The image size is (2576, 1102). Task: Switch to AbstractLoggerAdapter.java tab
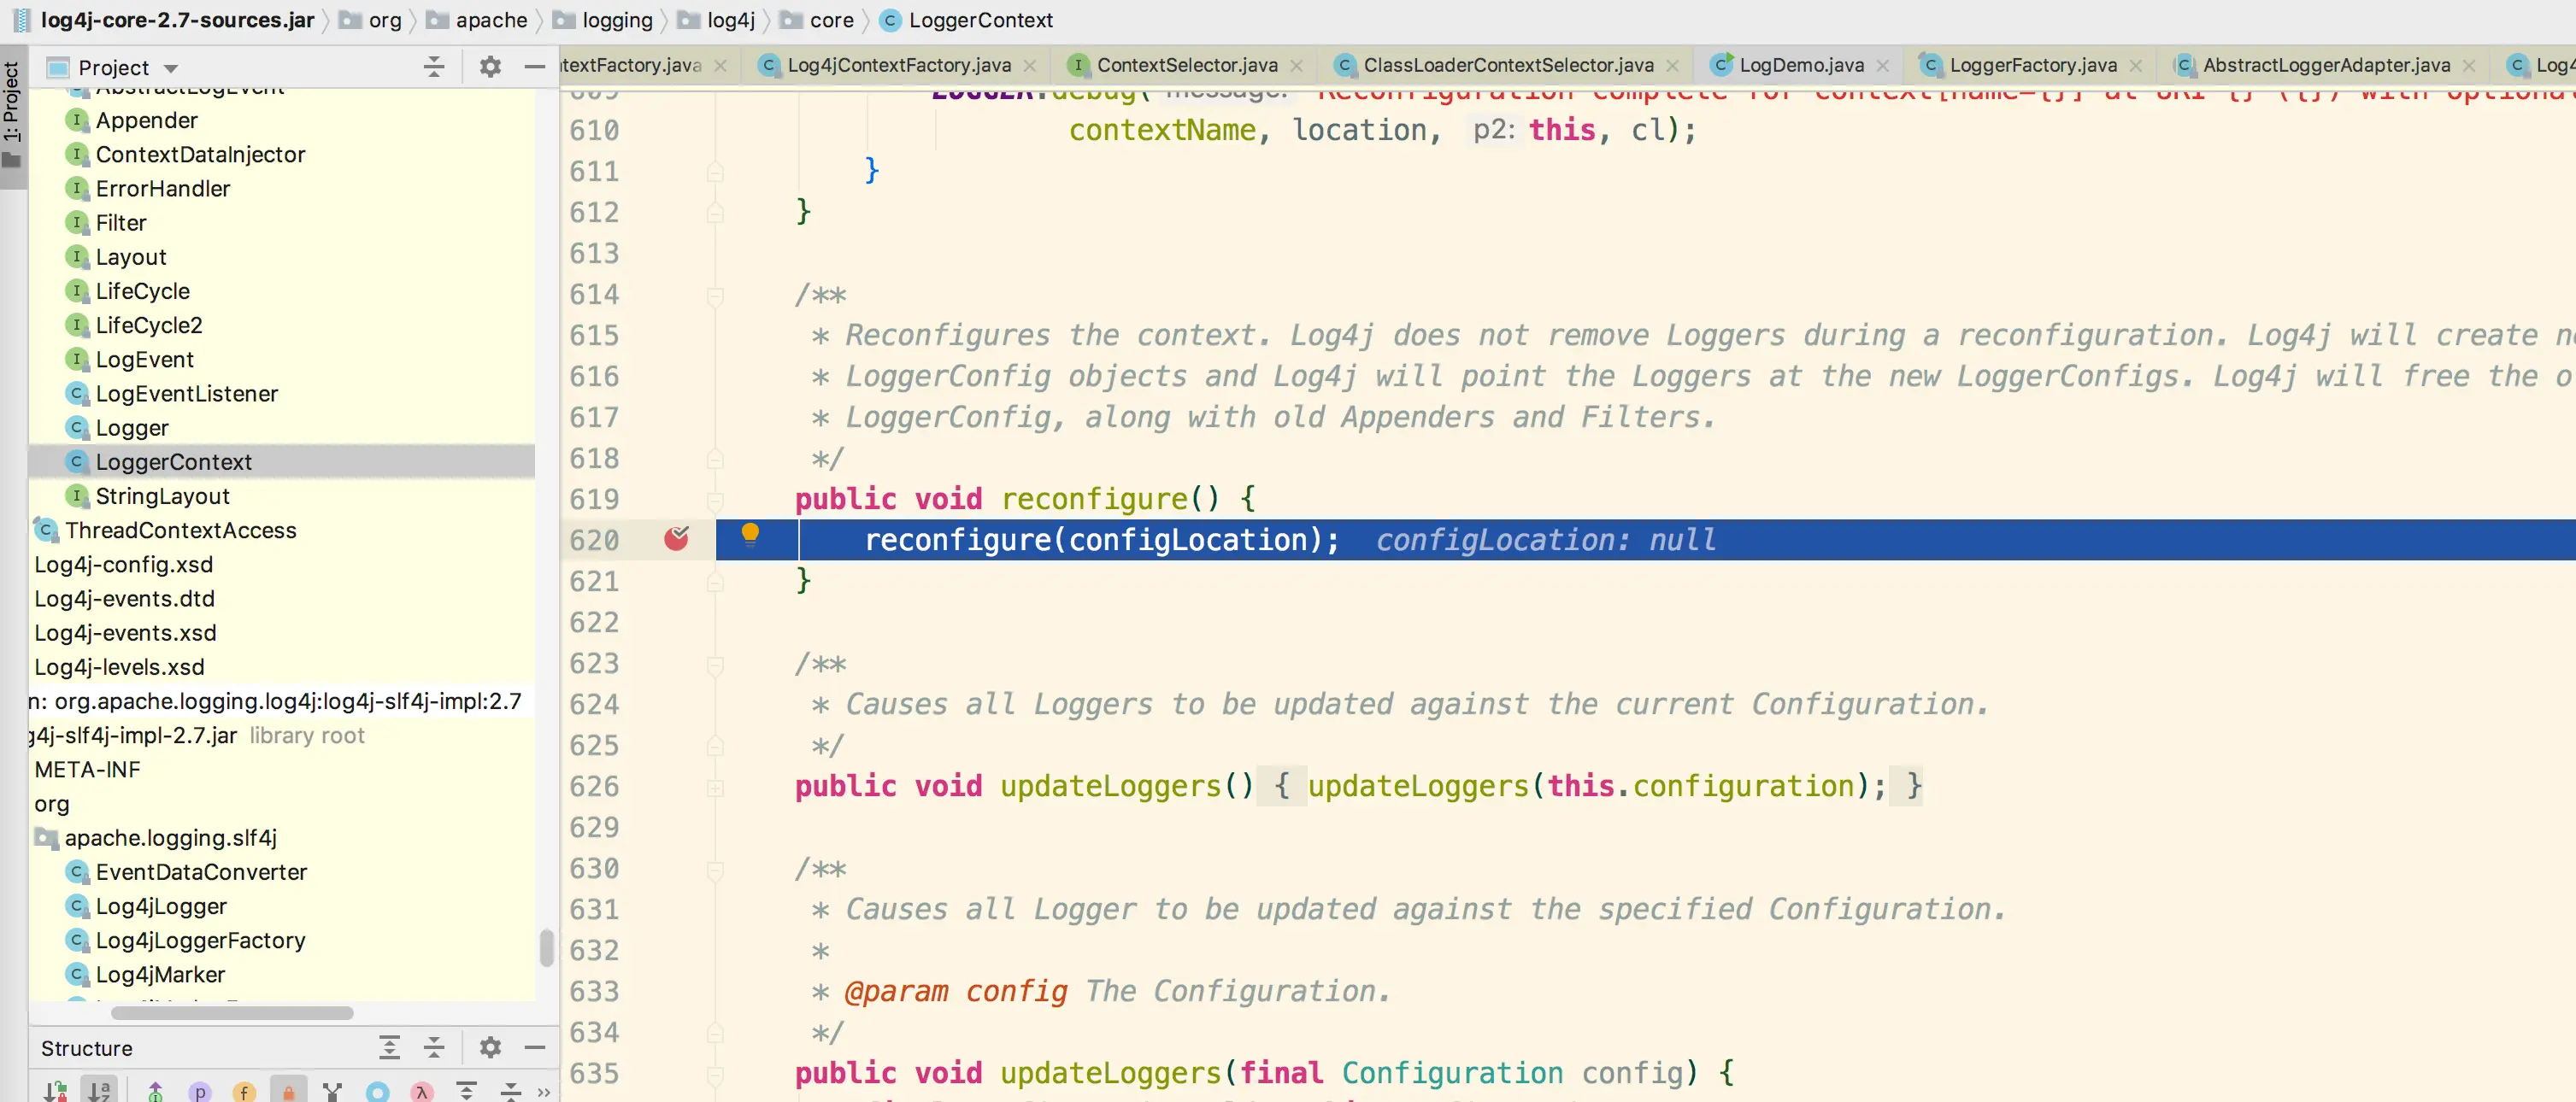(2325, 65)
